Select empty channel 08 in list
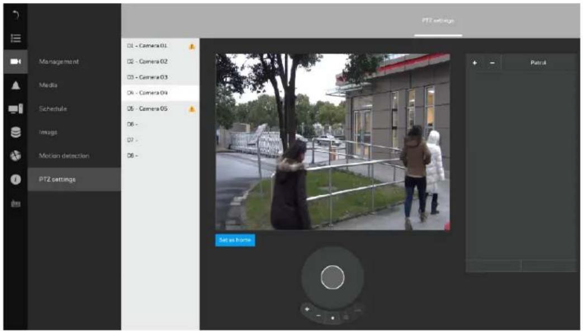The height and width of the screenshot is (331, 583). point(160,156)
